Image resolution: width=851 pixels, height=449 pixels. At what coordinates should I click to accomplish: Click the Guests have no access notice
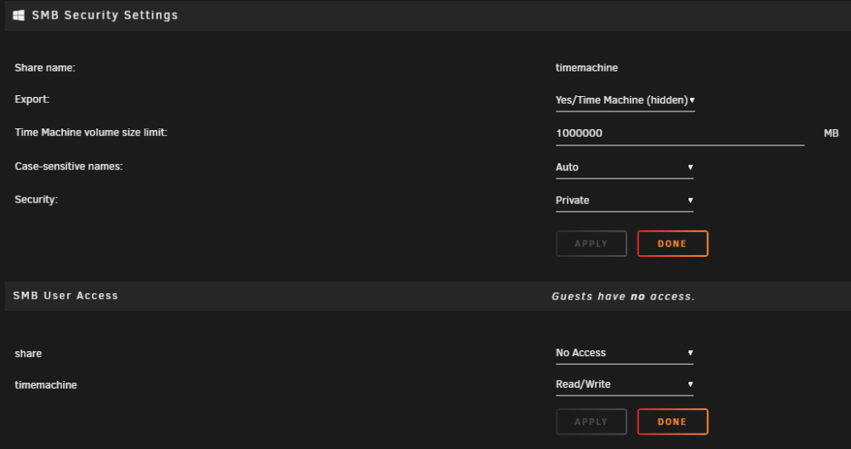click(623, 297)
